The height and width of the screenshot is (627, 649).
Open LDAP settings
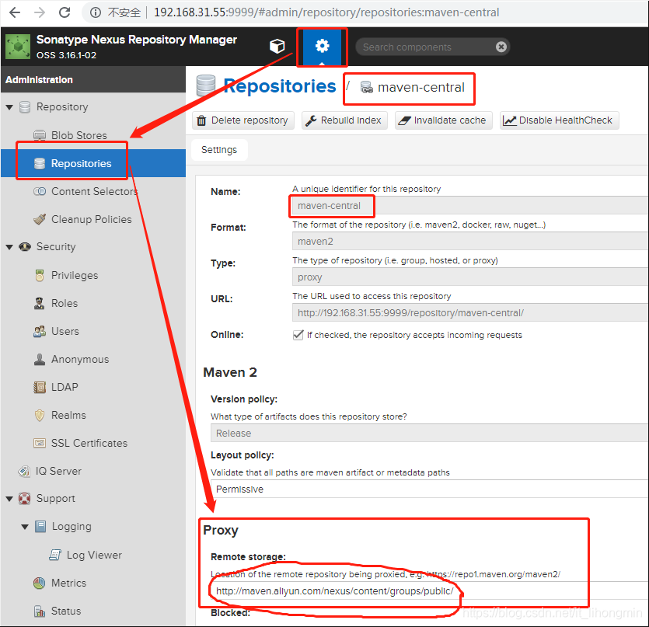coord(65,387)
